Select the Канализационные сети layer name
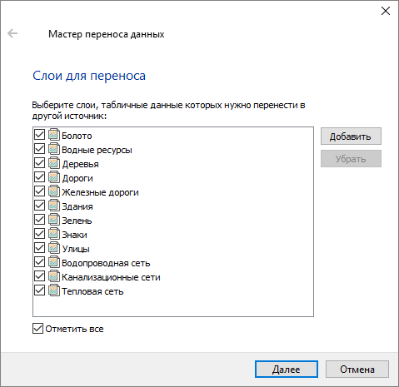 (111, 277)
